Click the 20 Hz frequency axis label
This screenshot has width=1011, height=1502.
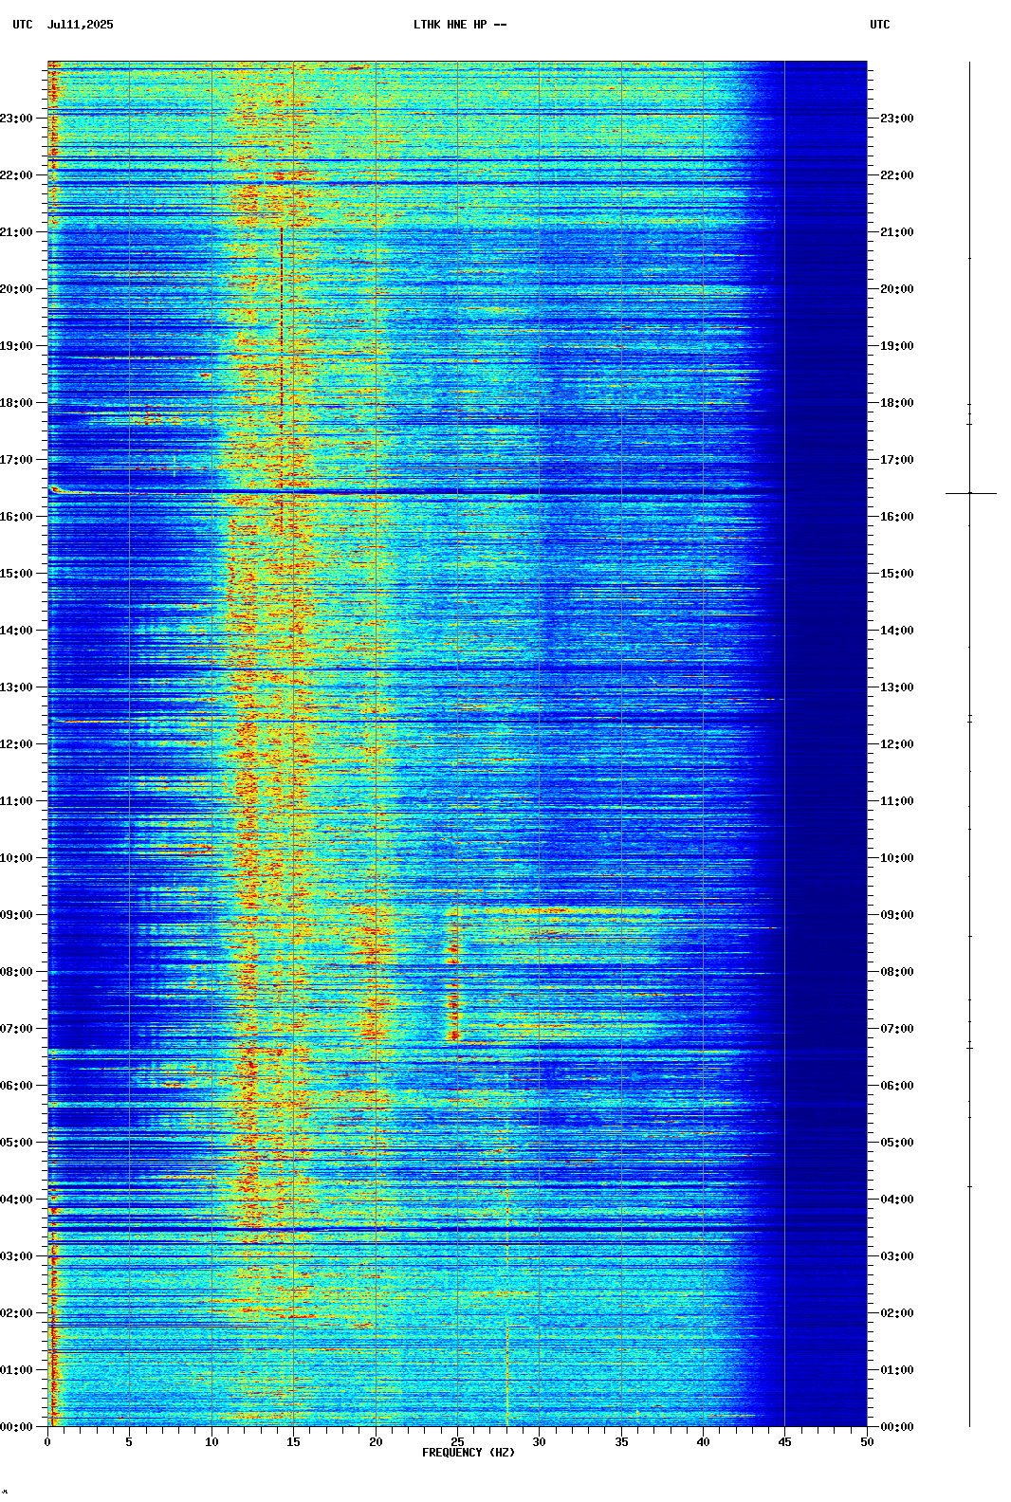[x=376, y=1442]
